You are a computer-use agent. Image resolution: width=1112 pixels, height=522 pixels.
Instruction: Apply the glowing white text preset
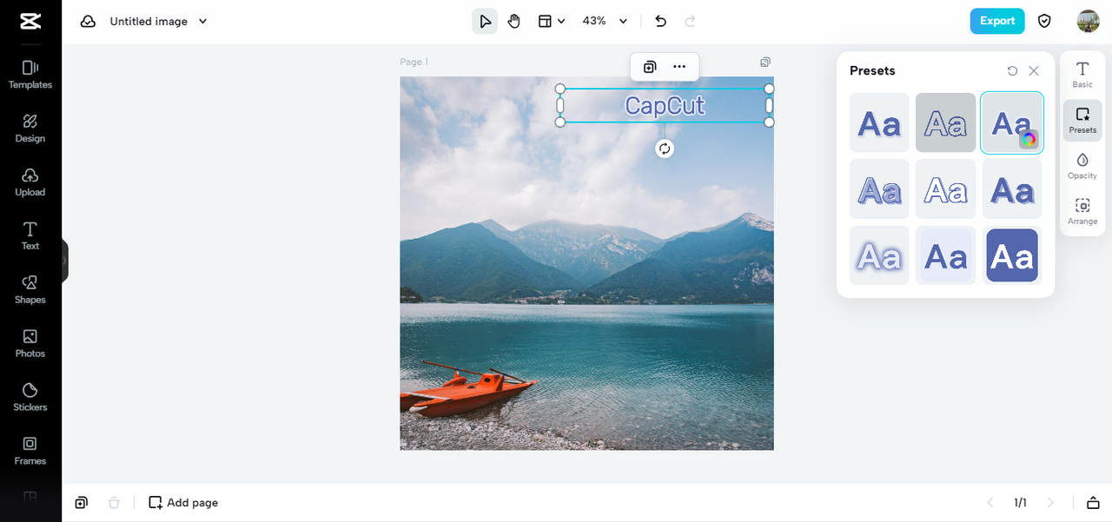(879, 255)
